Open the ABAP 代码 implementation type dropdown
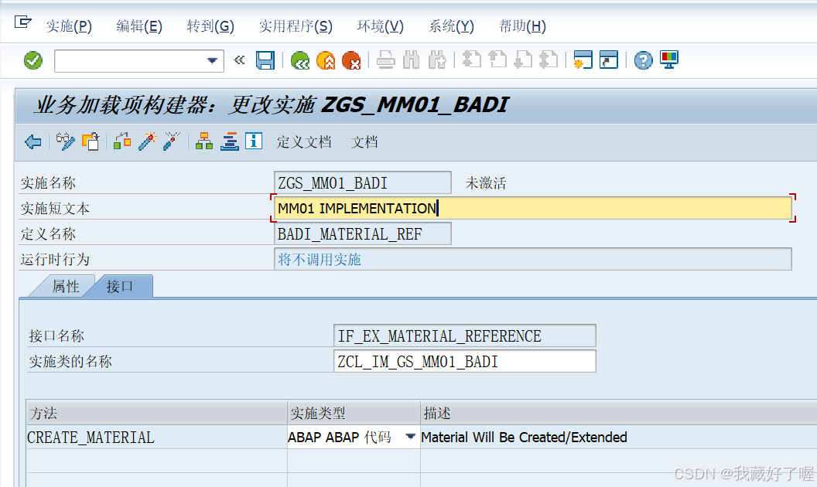This screenshot has width=817, height=487. pos(411,437)
